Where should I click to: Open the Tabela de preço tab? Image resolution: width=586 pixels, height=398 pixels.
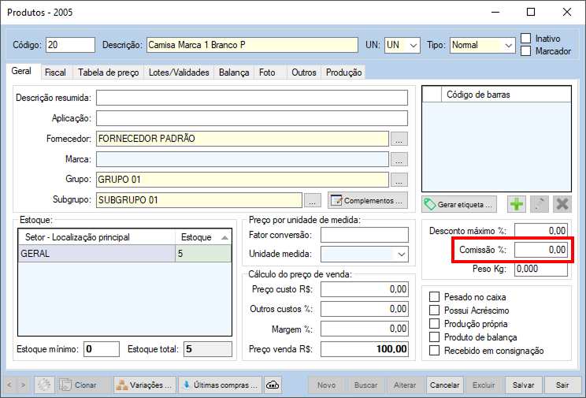click(108, 72)
